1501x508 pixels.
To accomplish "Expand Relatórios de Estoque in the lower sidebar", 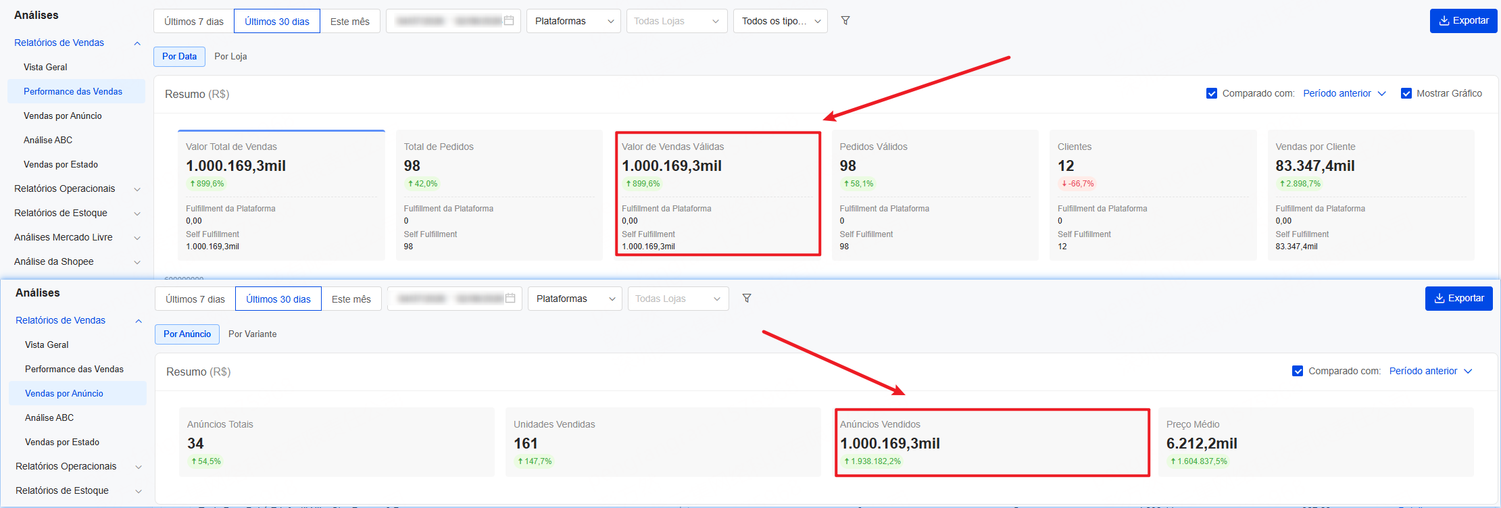I will (x=78, y=490).
